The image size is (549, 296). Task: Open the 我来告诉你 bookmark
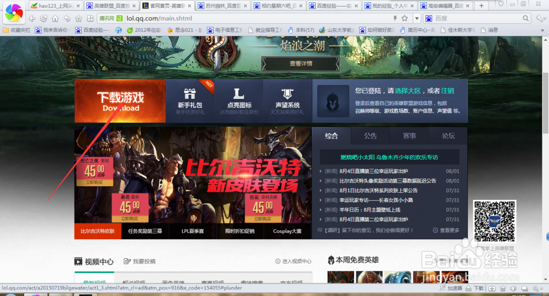[52, 30]
